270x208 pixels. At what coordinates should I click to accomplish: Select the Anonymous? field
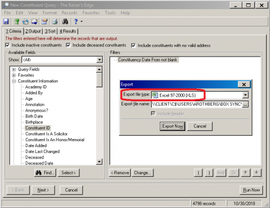pyautogui.click(x=37, y=110)
